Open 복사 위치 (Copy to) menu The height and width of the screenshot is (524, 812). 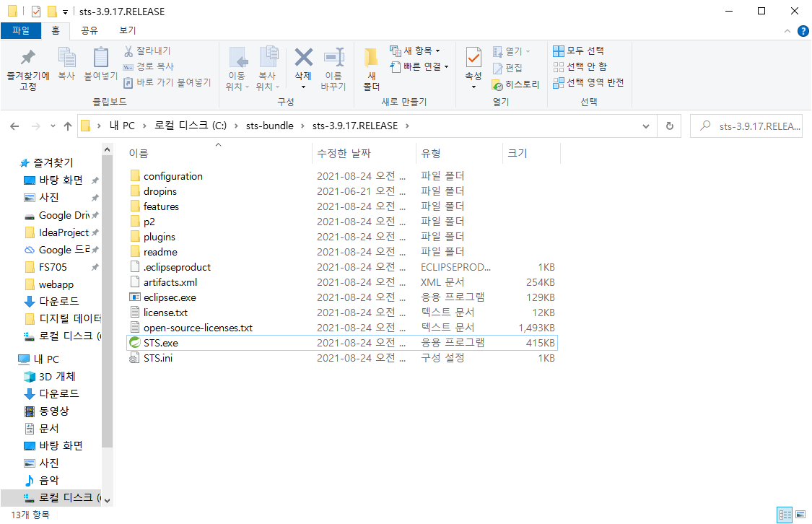(268, 69)
